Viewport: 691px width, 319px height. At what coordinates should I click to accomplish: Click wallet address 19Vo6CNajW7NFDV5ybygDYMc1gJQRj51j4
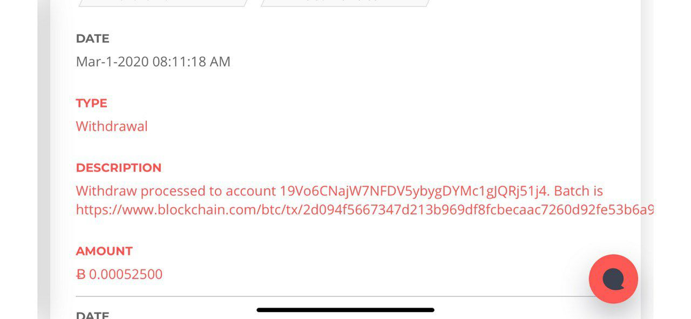[x=414, y=191]
